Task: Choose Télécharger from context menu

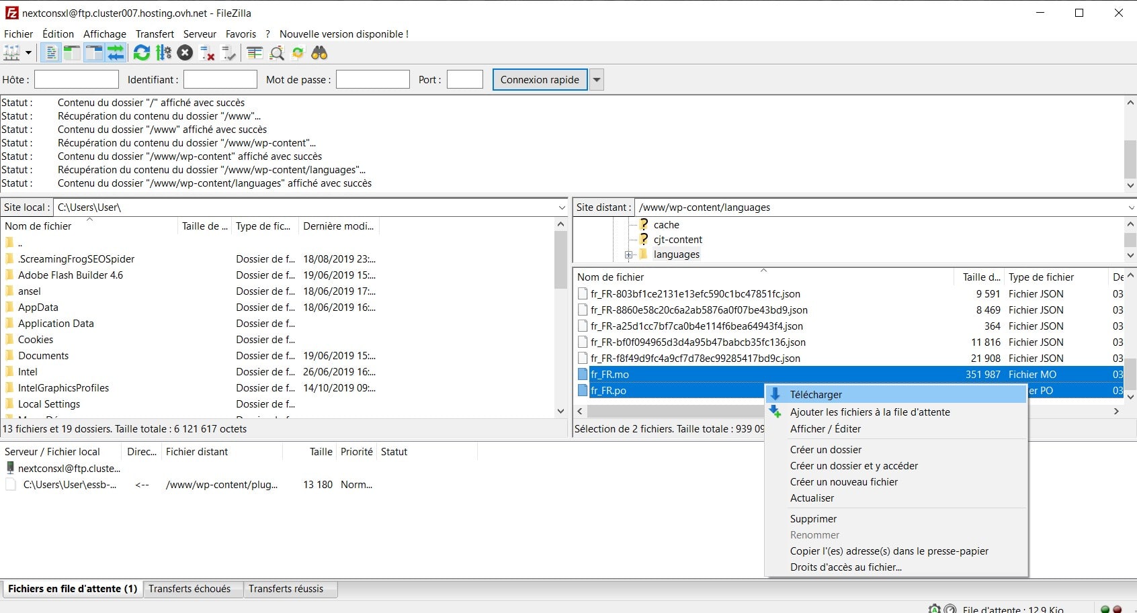Action: (x=896, y=395)
